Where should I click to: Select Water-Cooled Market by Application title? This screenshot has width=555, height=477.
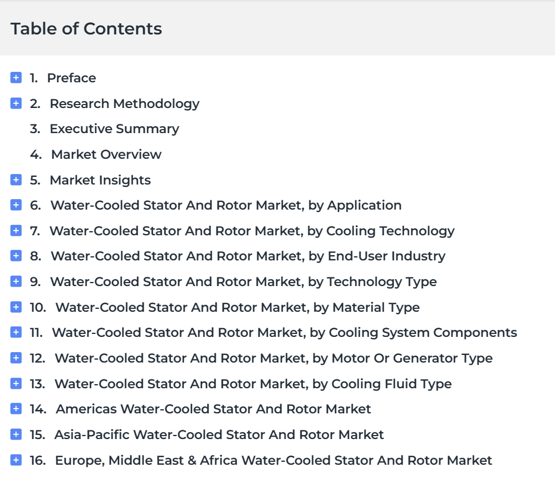[x=226, y=206]
